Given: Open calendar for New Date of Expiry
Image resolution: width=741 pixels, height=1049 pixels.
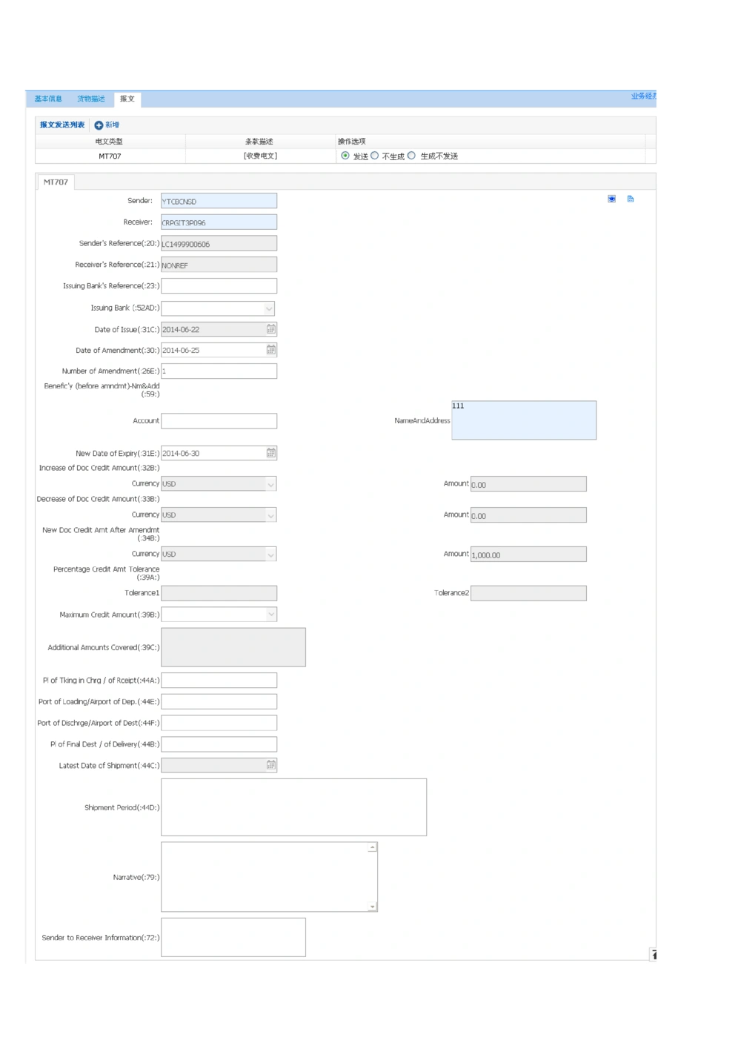Looking at the screenshot, I should tap(271, 453).
